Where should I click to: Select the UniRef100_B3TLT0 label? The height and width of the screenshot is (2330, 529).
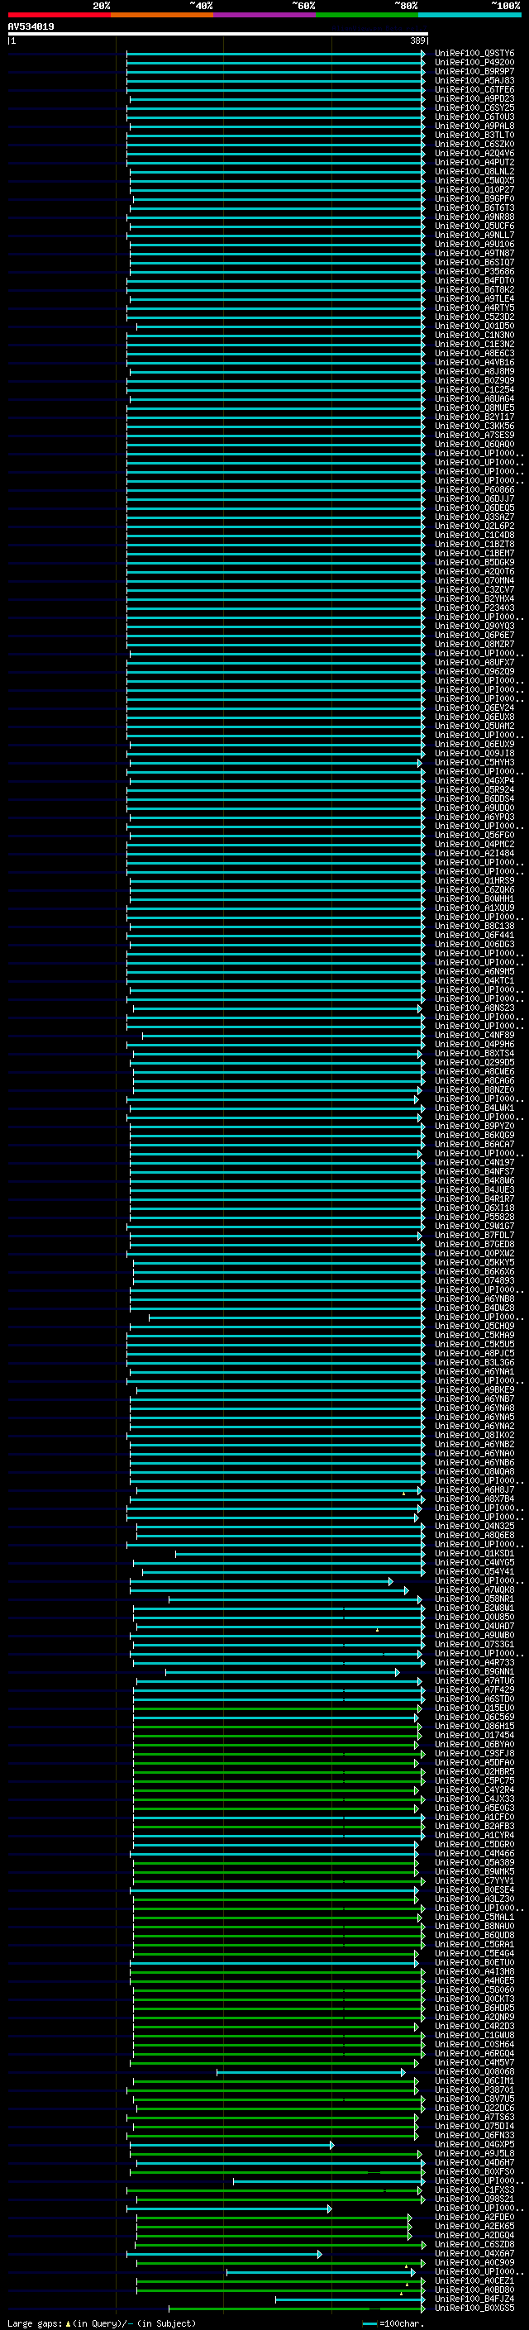[474, 135]
